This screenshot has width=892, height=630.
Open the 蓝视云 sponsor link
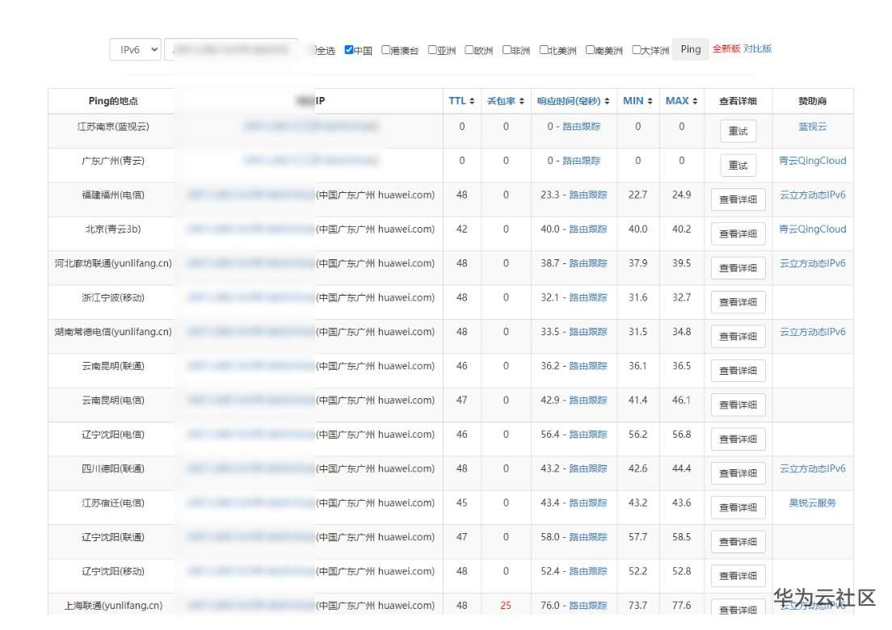coord(812,127)
